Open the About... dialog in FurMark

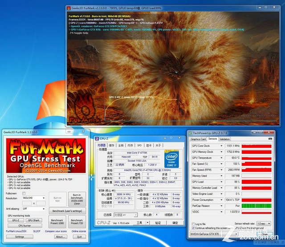[61, 237]
